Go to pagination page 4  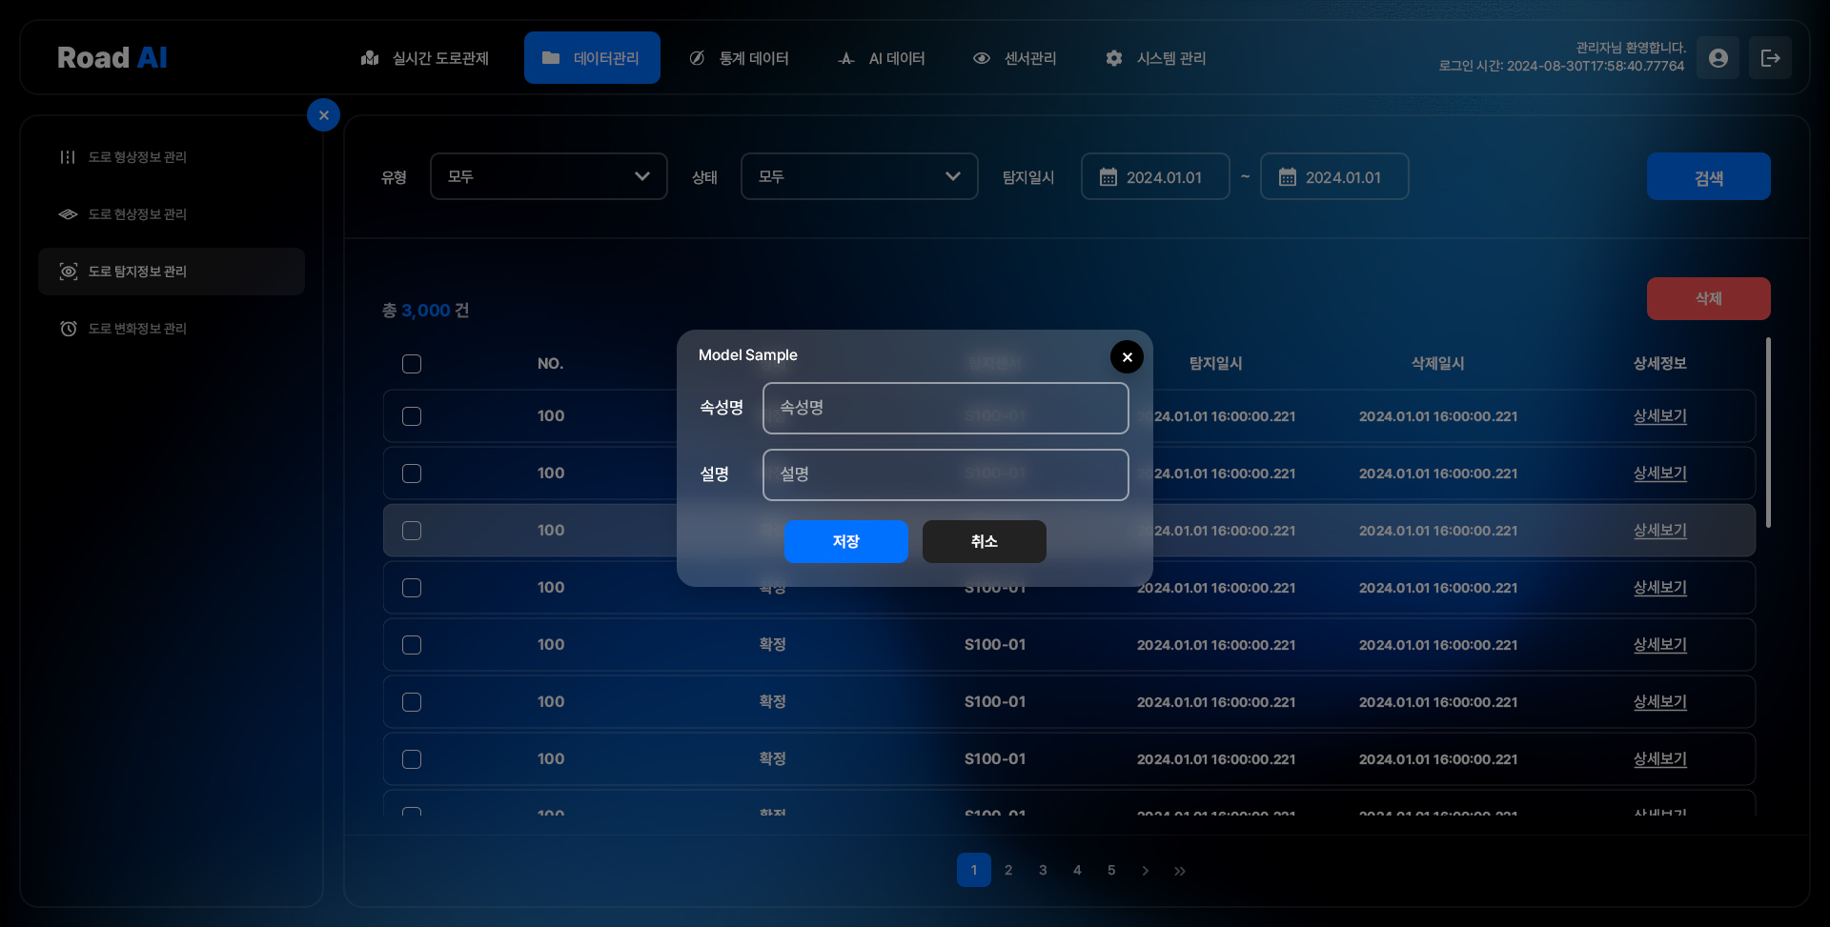point(1077,870)
